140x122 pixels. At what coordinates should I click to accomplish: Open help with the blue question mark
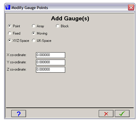click(19, 114)
